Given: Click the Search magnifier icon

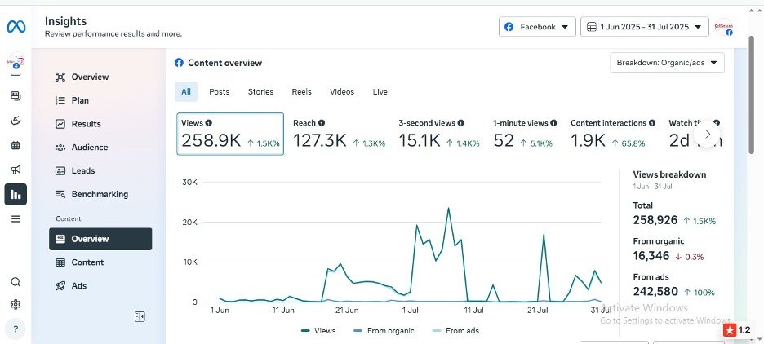Looking at the screenshot, I should [16, 282].
